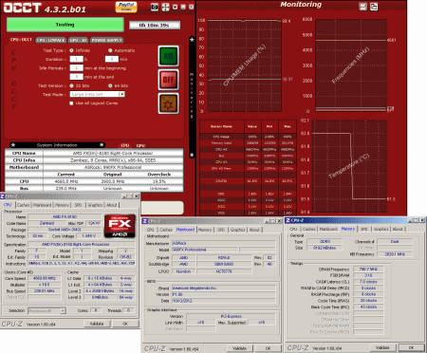Click the Core Speed value in CPU-Z

[45, 278]
